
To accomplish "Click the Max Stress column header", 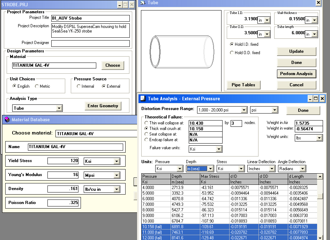I will coord(215,176).
